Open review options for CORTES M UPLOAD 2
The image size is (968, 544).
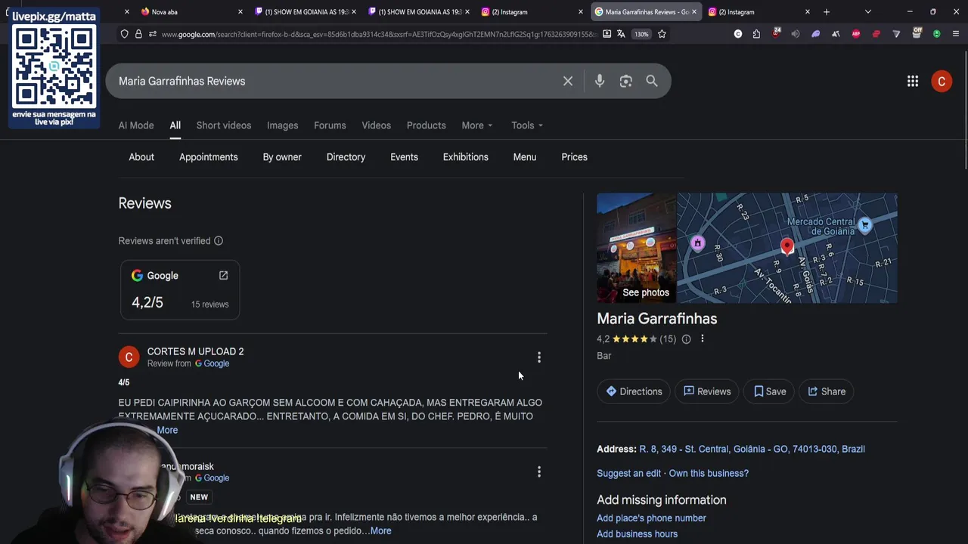pyautogui.click(x=539, y=357)
